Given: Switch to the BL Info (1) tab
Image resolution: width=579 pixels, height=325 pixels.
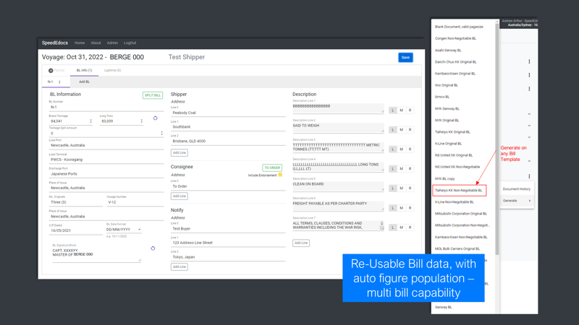Looking at the screenshot, I should 84,70.
